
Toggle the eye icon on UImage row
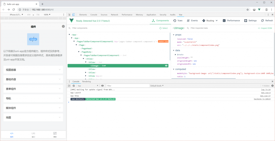166,66
